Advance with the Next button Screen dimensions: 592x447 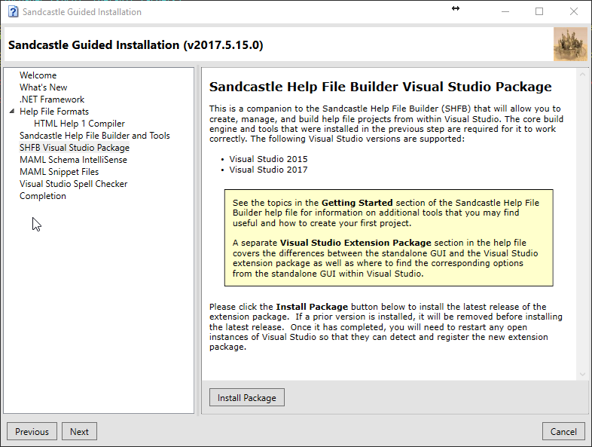tap(79, 431)
